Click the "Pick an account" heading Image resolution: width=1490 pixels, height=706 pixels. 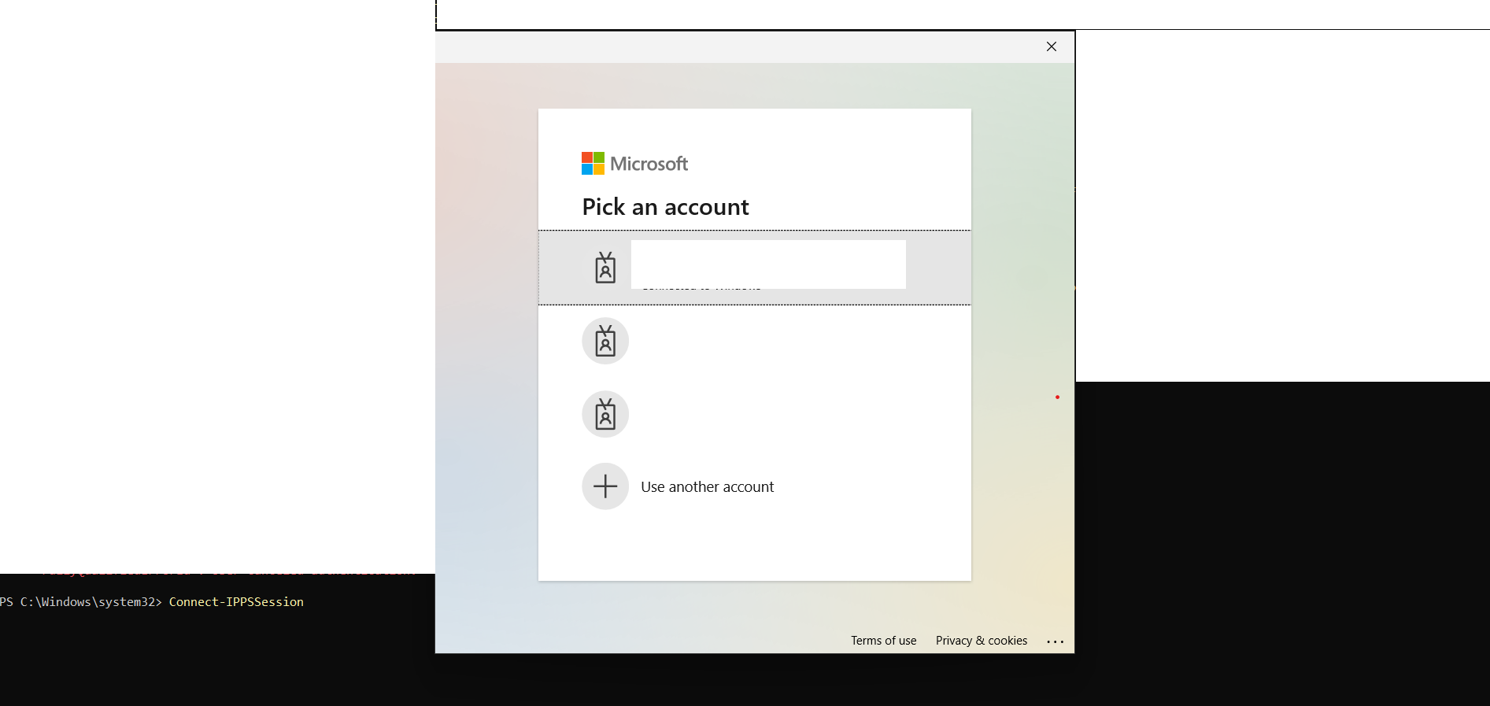665,207
